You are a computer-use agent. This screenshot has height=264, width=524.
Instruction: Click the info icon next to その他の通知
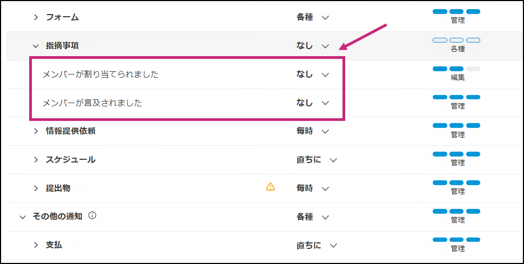pos(92,216)
